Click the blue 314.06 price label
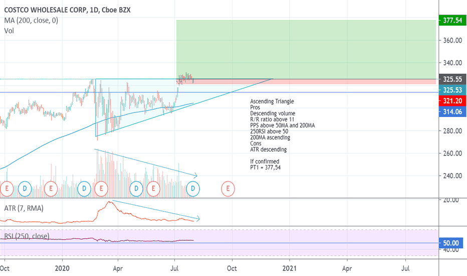 452,111
